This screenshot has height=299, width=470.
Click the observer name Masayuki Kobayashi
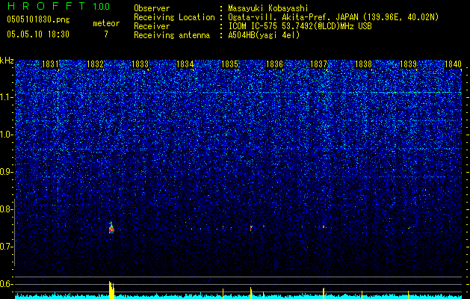(x=268, y=8)
